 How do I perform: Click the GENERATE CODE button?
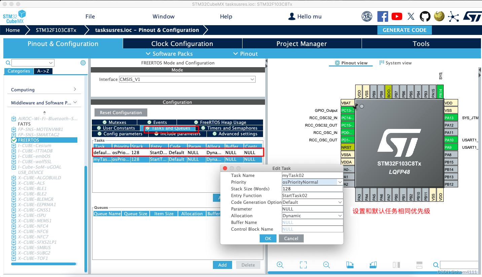point(404,30)
